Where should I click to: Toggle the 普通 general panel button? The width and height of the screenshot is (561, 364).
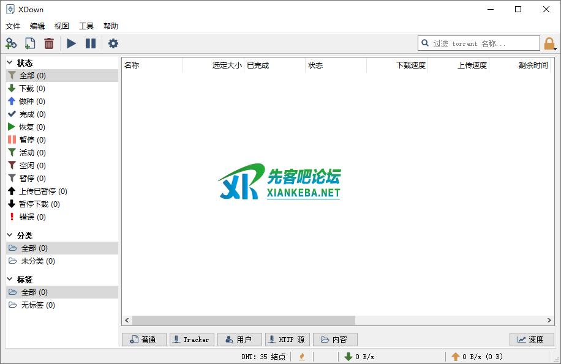(x=144, y=340)
